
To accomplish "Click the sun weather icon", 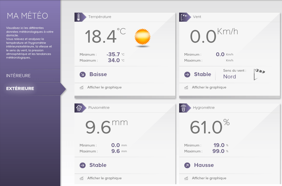I will pyautogui.click(x=143, y=37).
